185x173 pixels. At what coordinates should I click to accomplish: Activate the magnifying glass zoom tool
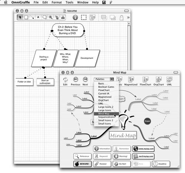(x=51, y=17)
